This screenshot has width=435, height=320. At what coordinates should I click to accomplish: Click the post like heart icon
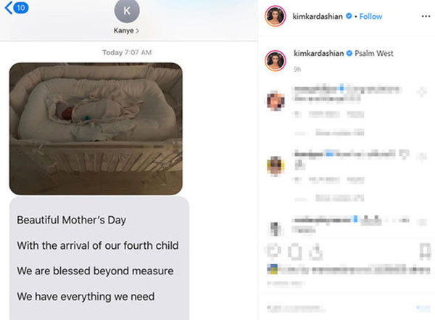274,251
